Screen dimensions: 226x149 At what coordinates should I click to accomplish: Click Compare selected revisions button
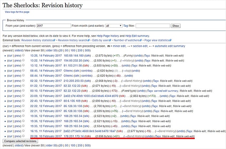click(x=20, y=141)
